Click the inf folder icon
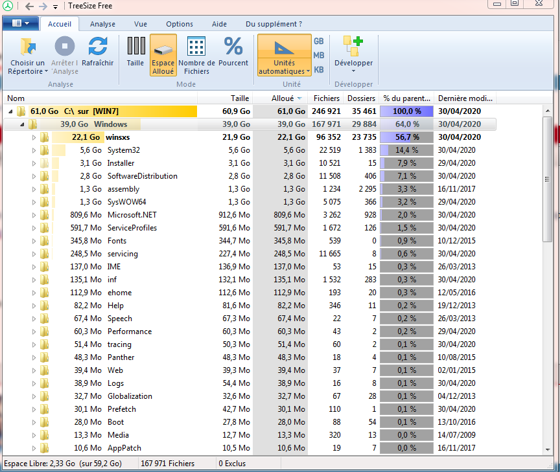This screenshot has width=560, height=472. (x=44, y=280)
